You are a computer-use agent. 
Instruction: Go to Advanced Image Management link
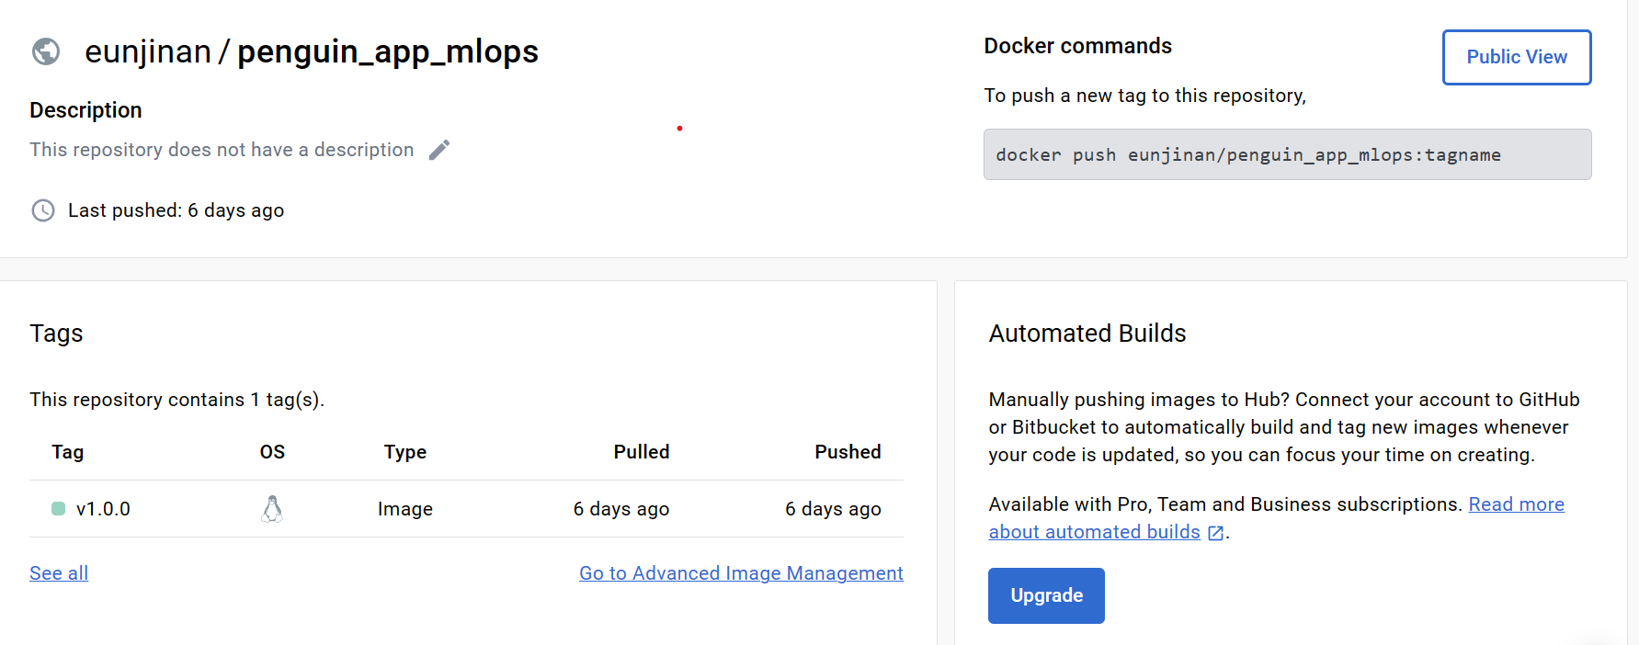coord(741,573)
